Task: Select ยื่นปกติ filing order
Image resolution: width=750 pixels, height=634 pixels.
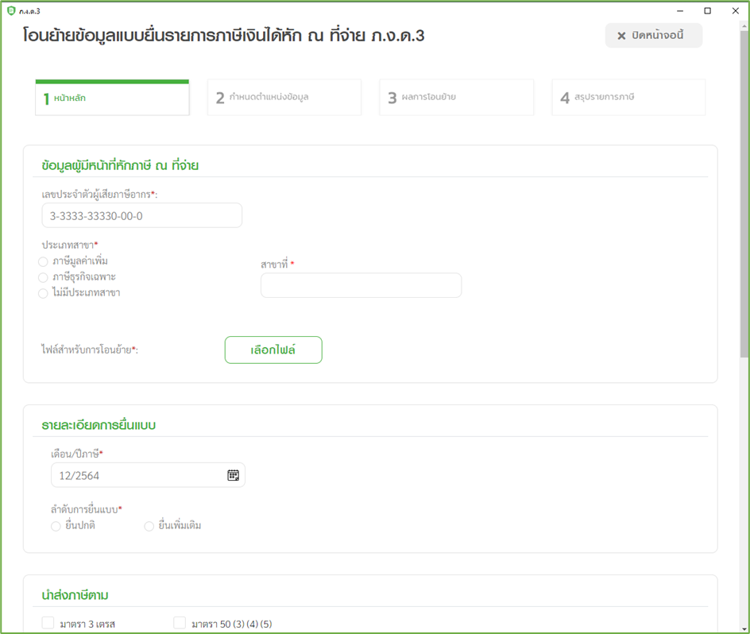Action: tap(56, 526)
